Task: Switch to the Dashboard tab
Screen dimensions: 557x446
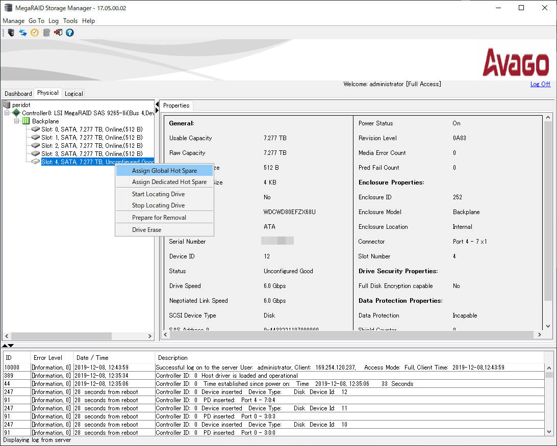Action: click(x=18, y=94)
